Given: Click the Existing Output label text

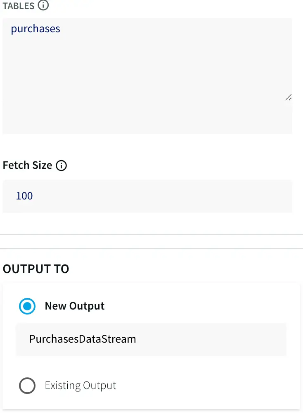Looking at the screenshot, I should (80, 386).
